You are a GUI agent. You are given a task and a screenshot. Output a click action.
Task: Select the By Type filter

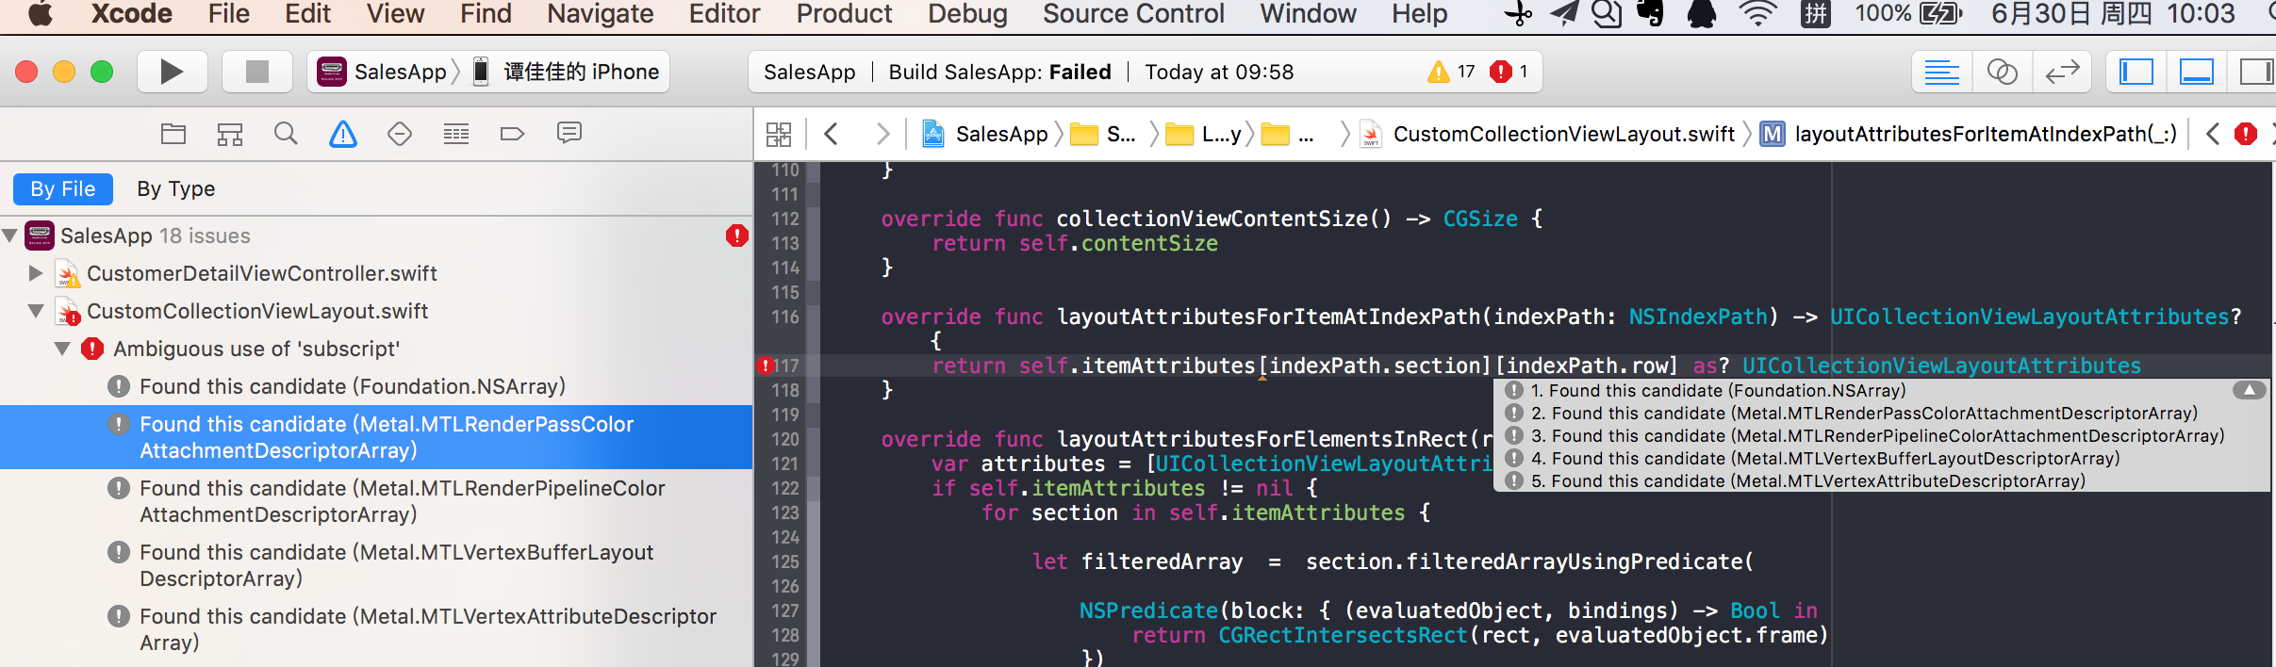click(176, 188)
